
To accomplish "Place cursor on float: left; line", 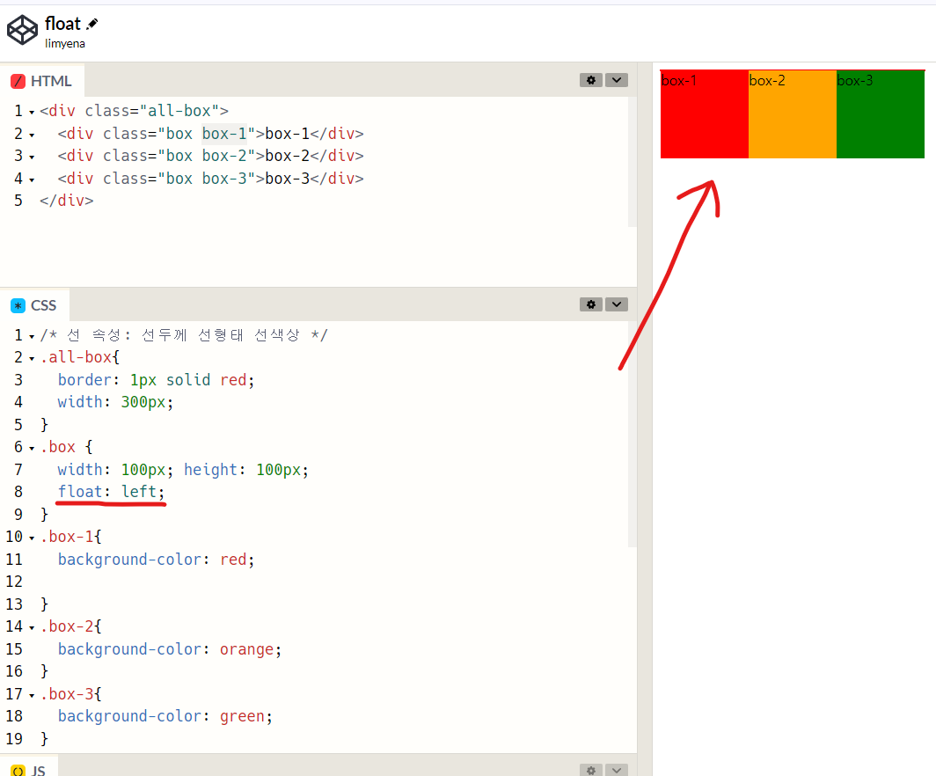I will tap(111, 492).
